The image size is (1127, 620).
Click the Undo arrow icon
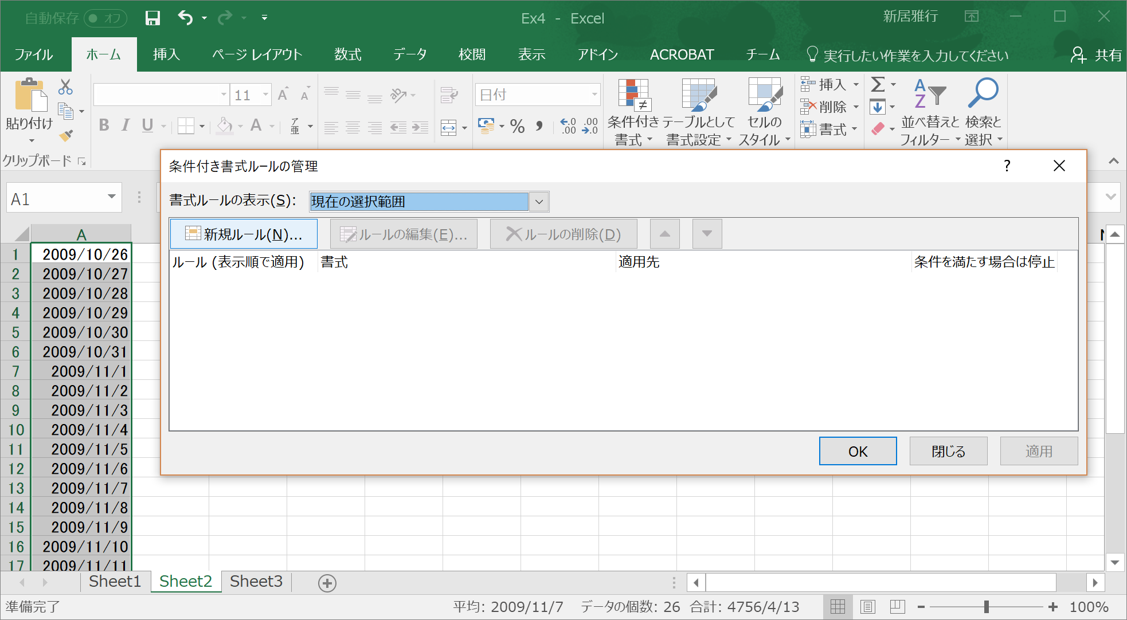point(185,18)
